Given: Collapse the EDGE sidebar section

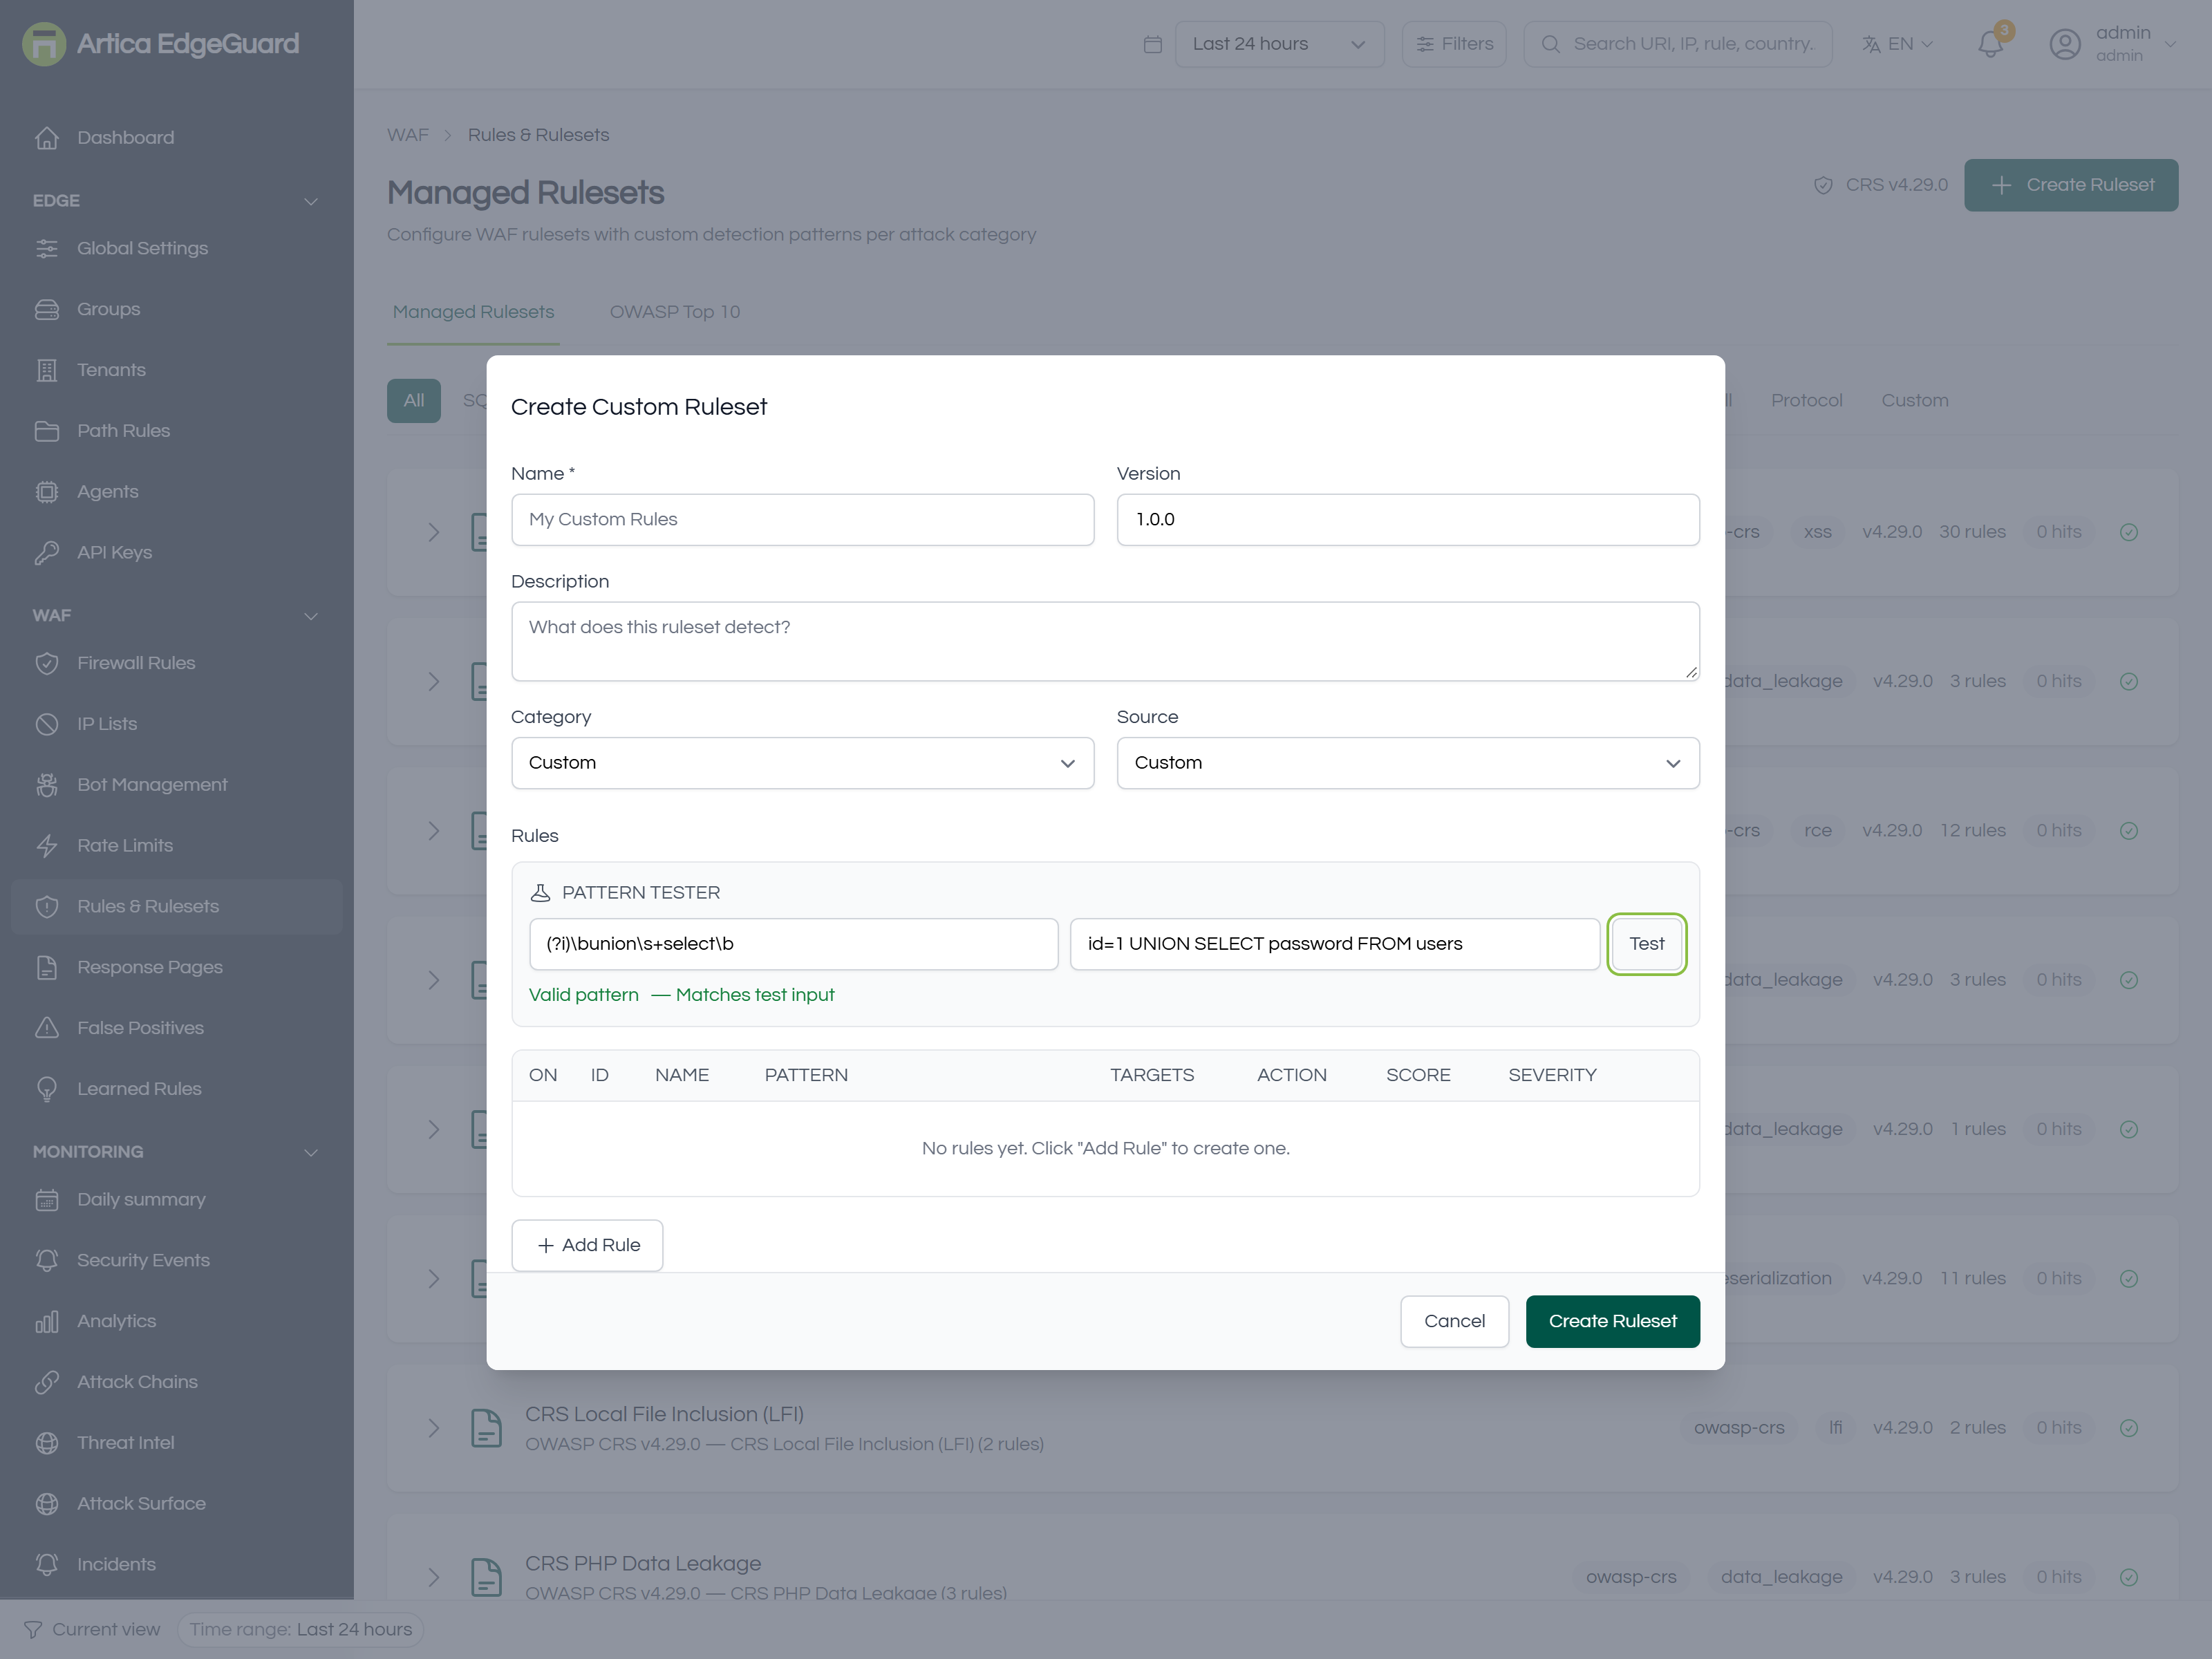Looking at the screenshot, I should click(311, 201).
